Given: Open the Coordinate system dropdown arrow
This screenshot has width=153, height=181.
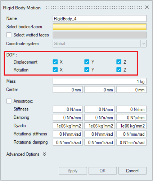Looking at the screenshot, I should click(144, 44).
